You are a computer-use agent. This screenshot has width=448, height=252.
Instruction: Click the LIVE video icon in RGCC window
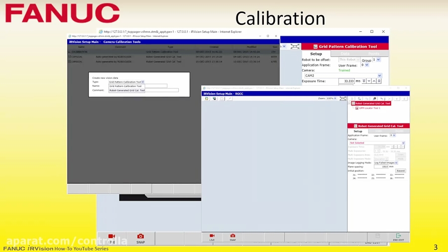pos(212,236)
